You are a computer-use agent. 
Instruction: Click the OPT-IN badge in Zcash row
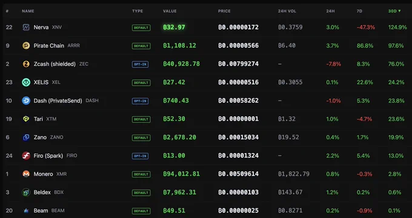pos(140,64)
